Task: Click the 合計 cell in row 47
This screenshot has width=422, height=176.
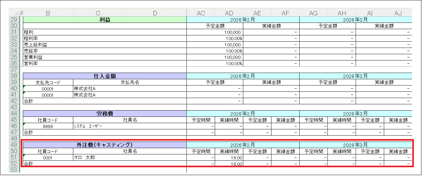Action: click(105, 132)
